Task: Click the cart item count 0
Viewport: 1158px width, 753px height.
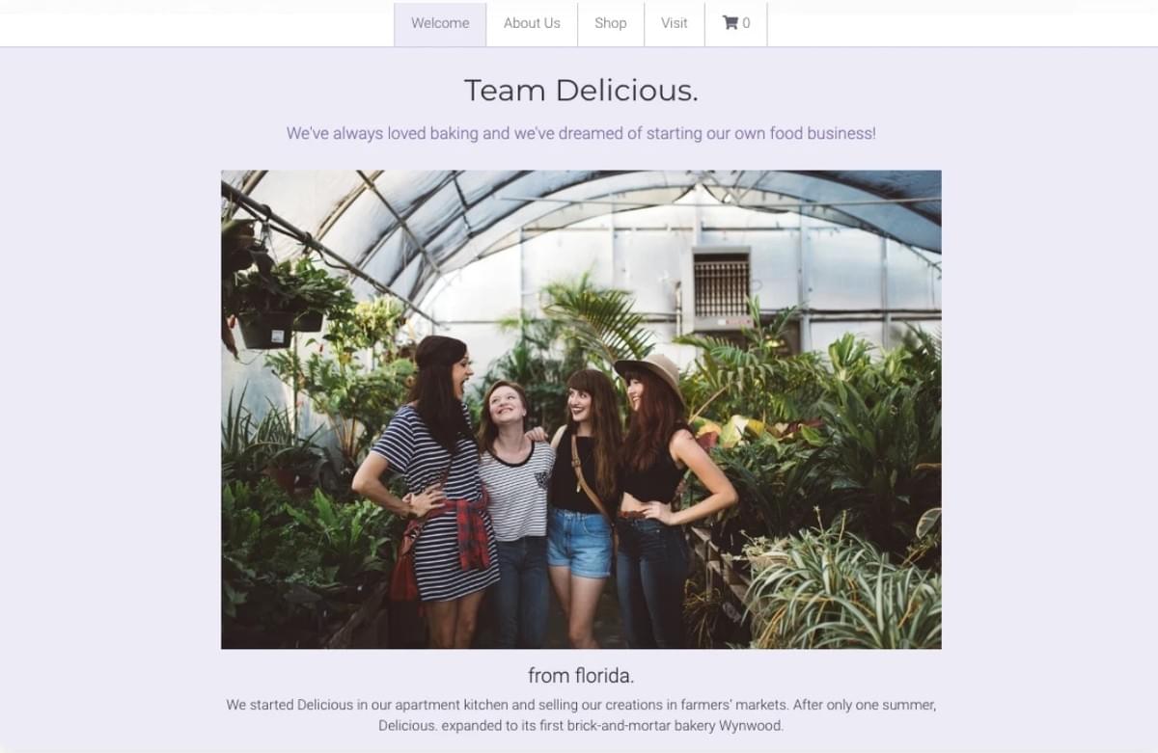Action: (746, 23)
